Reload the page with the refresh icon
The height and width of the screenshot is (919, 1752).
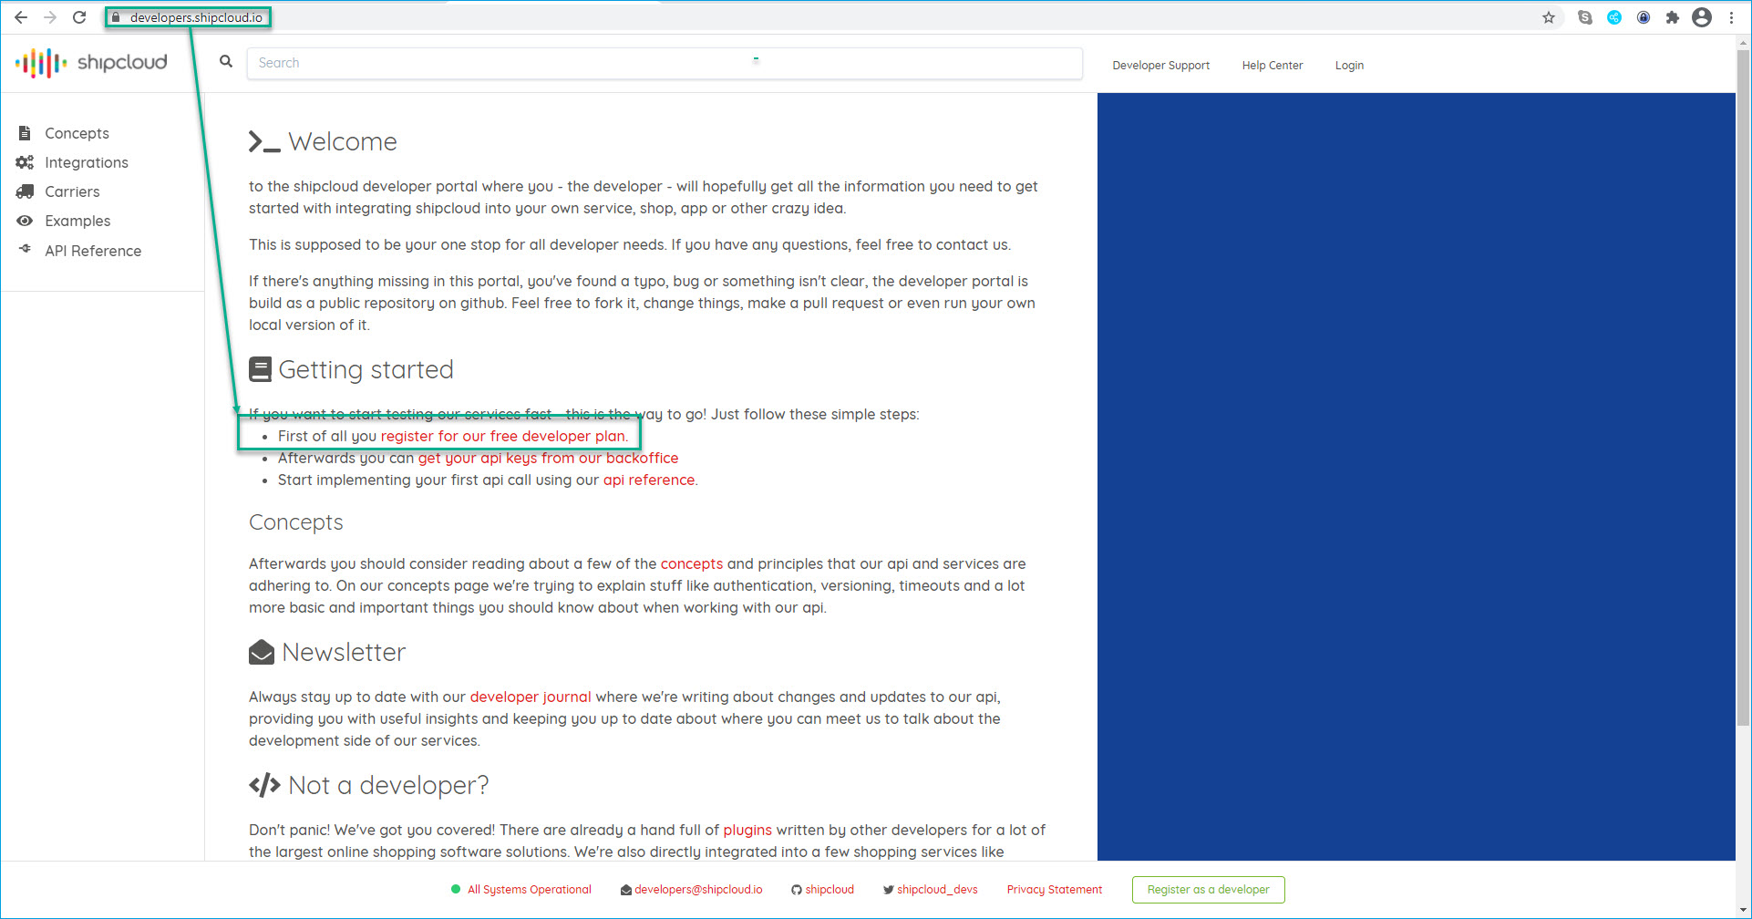(79, 17)
